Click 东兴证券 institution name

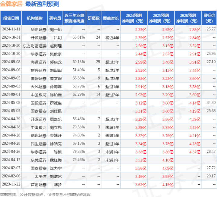click(x=38, y=70)
